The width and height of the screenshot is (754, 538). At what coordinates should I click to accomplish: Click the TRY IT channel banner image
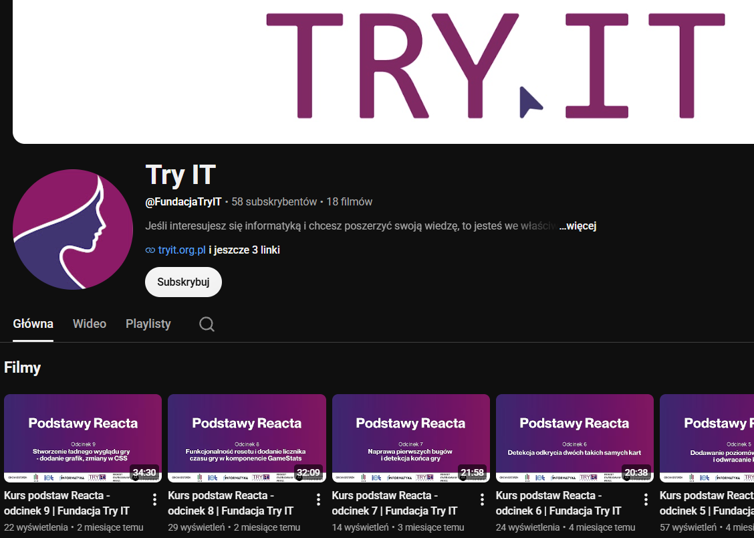[383, 72]
